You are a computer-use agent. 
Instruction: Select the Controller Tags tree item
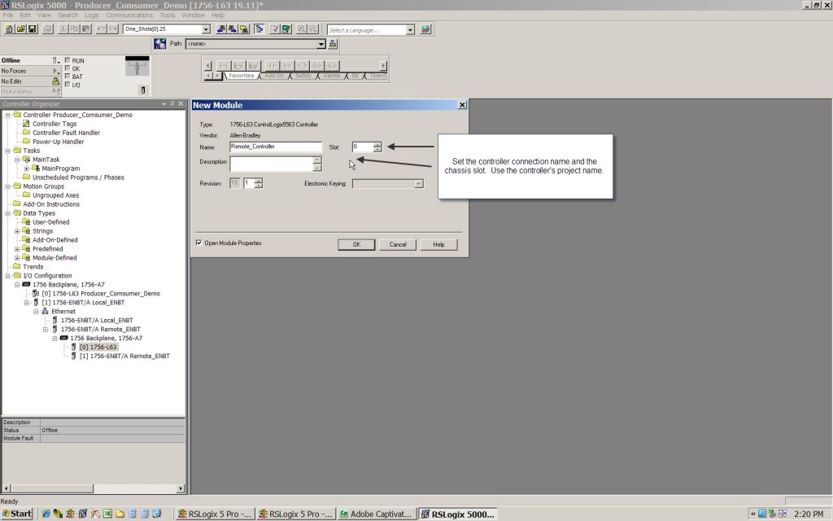tap(55, 124)
